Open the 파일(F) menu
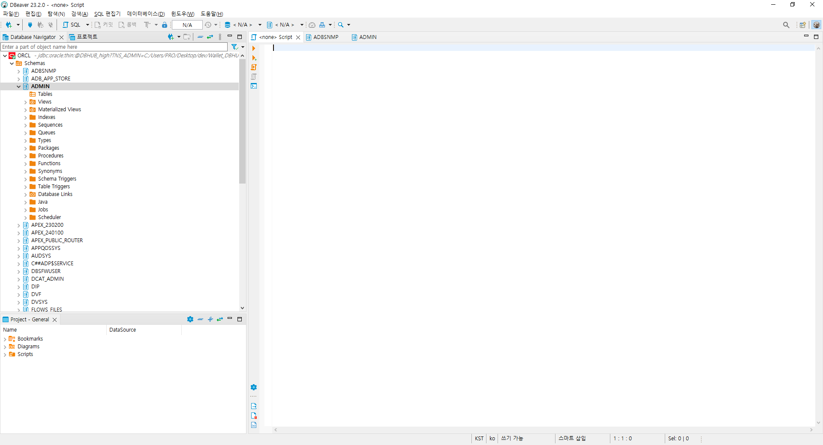The image size is (823, 445). point(11,14)
